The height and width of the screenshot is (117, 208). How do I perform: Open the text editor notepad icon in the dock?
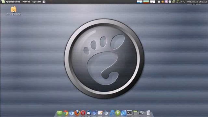pyautogui.click(x=100, y=113)
